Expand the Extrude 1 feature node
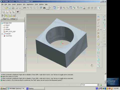 2,34
